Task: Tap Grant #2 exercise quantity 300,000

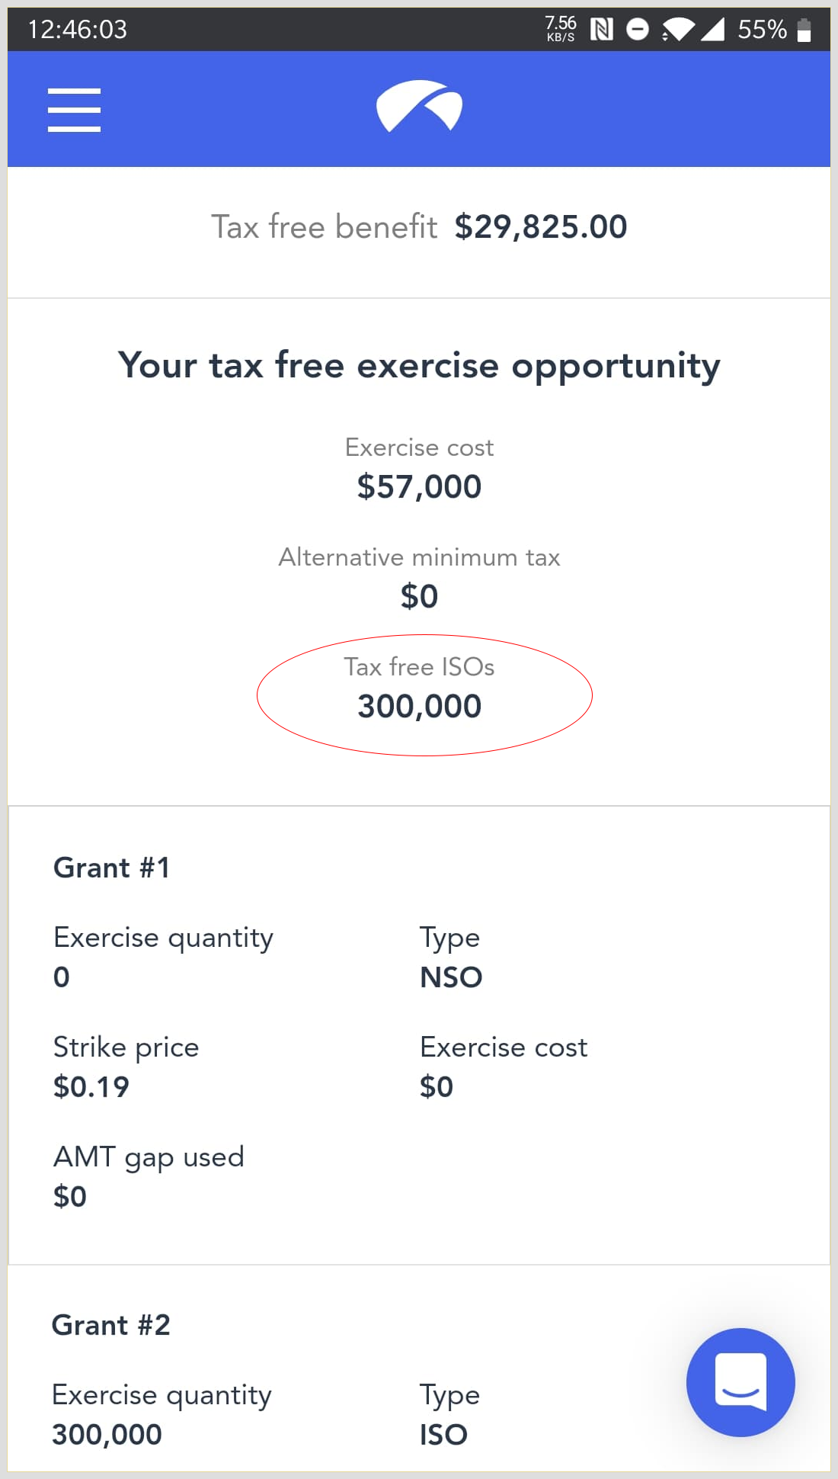Action: pos(107,1434)
